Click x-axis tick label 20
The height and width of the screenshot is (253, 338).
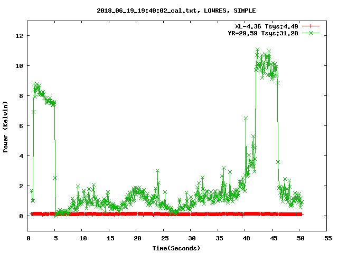[137, 238]
